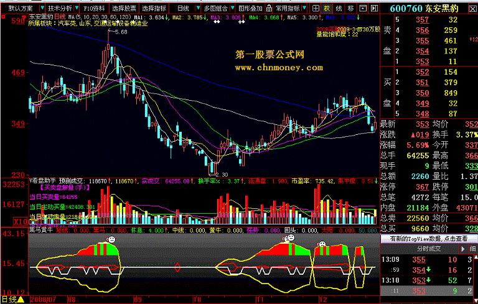Click buy level 5 price 348
This screenshot has width=478, height=304.
423,114
